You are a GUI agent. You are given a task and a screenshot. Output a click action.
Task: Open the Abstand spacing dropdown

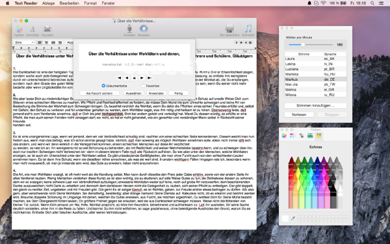(70, 42)
